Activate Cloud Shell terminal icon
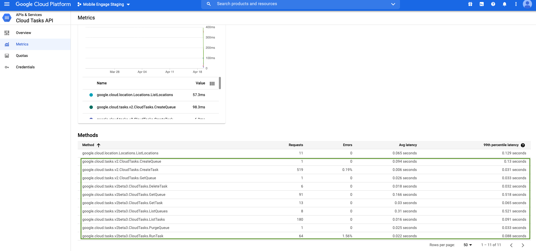This screenshot has width=536, height=251. (482, 4)
